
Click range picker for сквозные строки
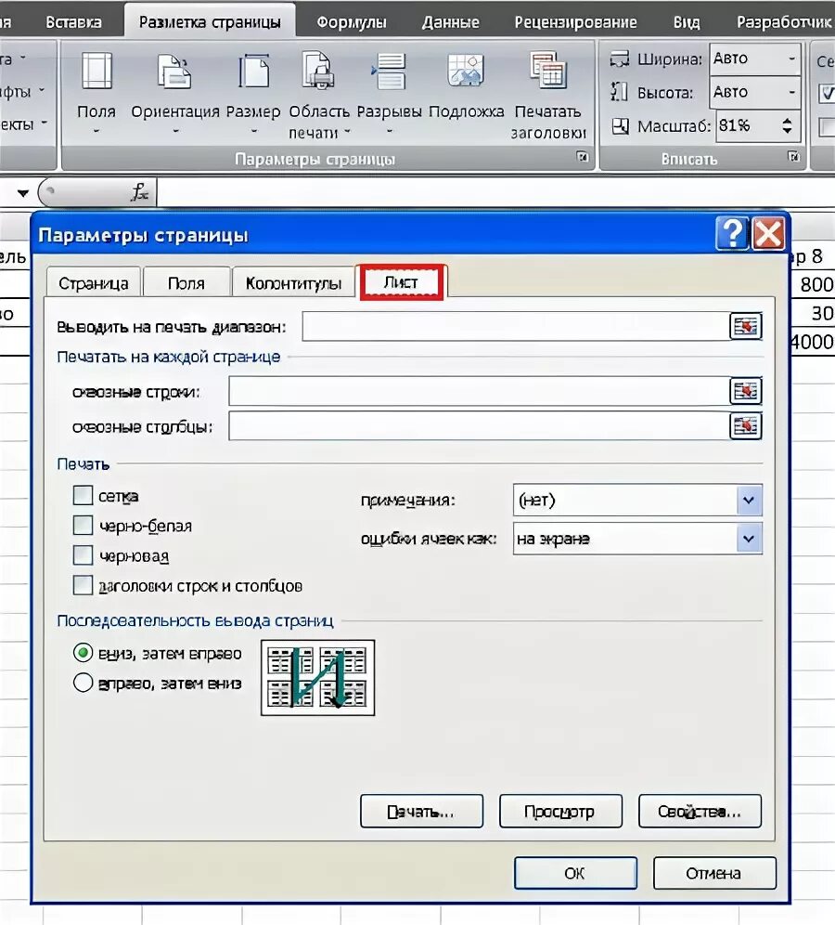coord(746,391)
